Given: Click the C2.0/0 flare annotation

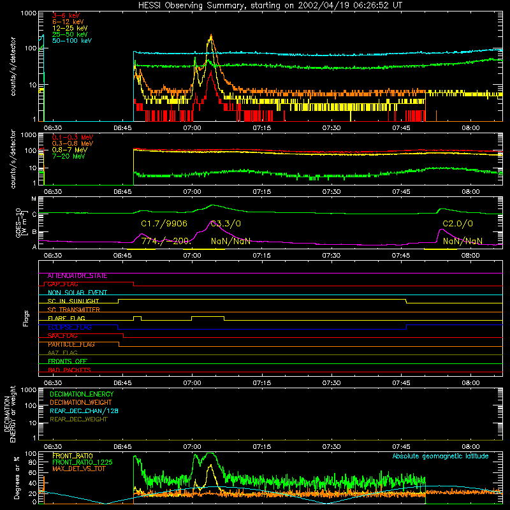Looking at the screenshot, I should [x=458, y=224].
